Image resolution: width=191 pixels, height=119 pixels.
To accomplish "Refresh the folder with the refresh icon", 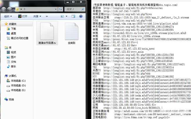I will point(61,9).
